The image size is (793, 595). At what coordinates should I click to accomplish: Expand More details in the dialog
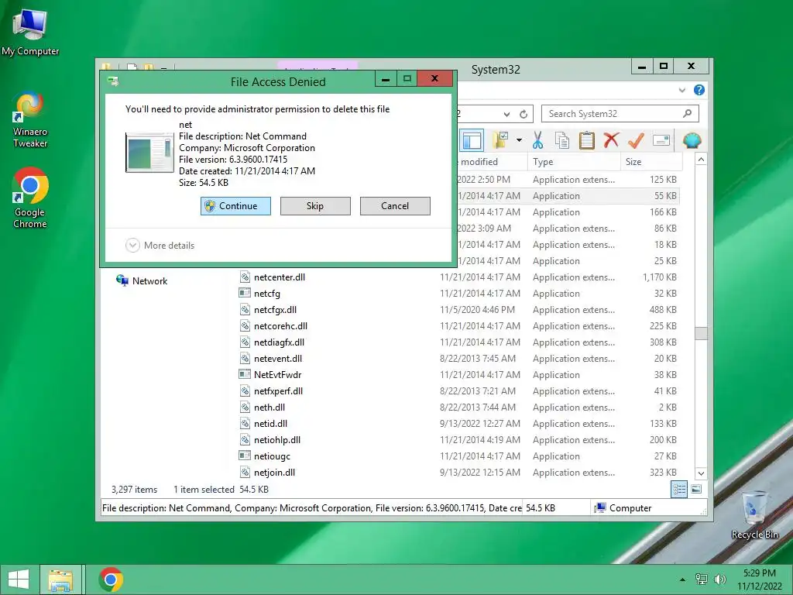coord(160,246)
